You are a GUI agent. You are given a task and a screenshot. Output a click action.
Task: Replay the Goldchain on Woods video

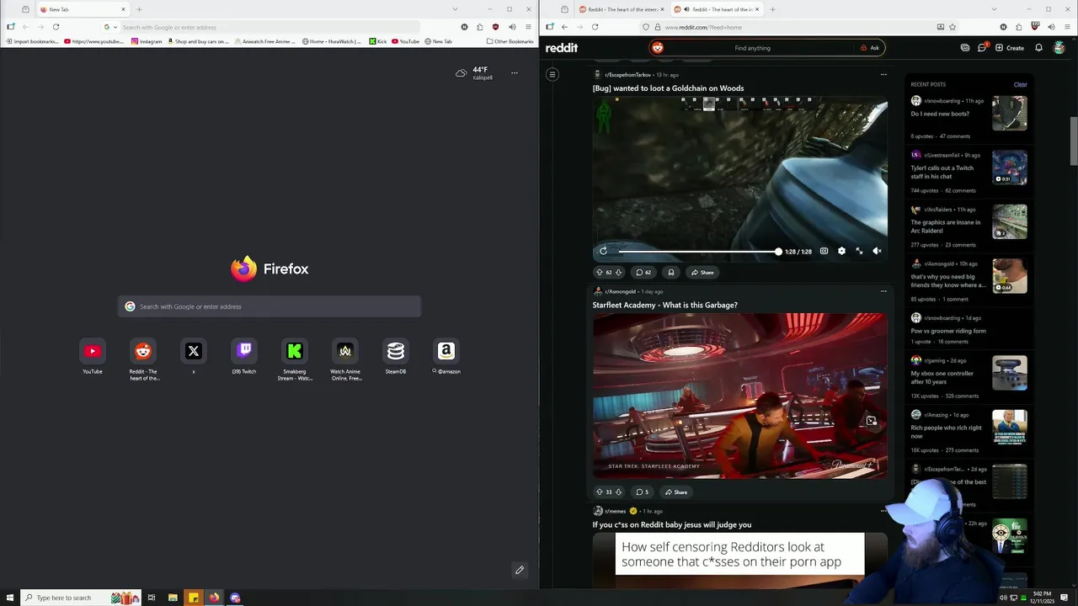pyautogui.click(x=603, y=251)
